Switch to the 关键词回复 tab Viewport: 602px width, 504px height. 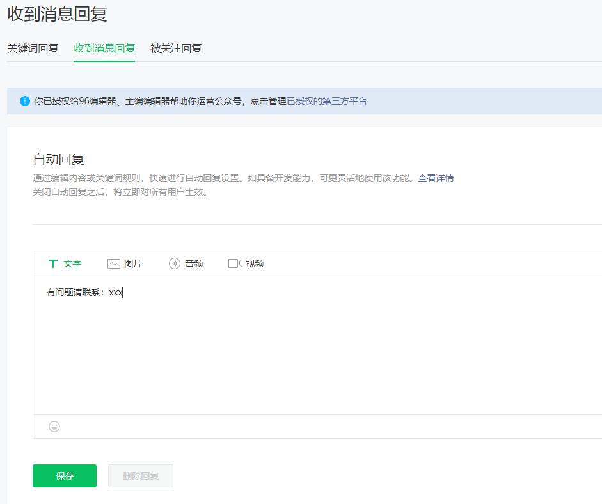tap(31, 48)
